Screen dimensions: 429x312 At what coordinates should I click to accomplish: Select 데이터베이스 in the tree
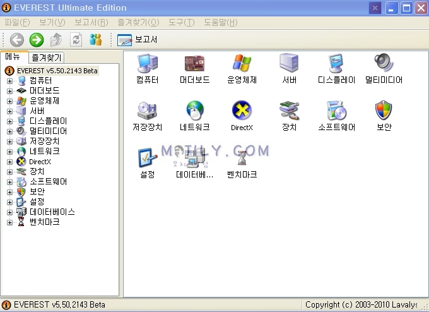[52, 212]
